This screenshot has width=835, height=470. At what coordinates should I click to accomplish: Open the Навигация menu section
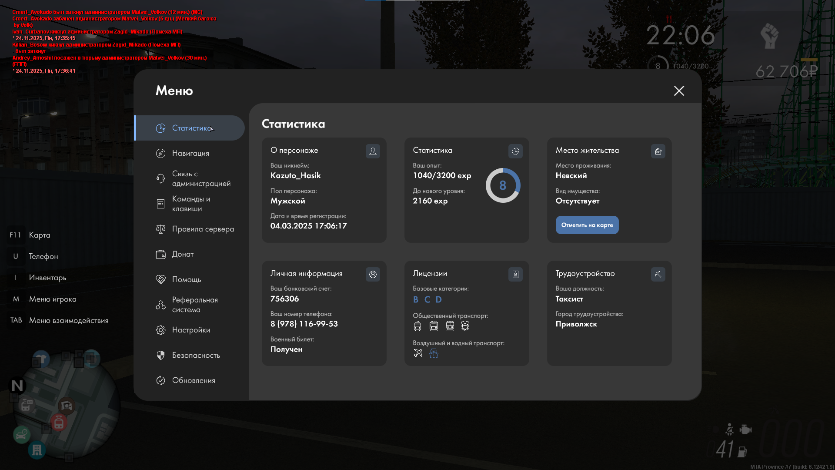pyautogui.click(x=190, y=153)
